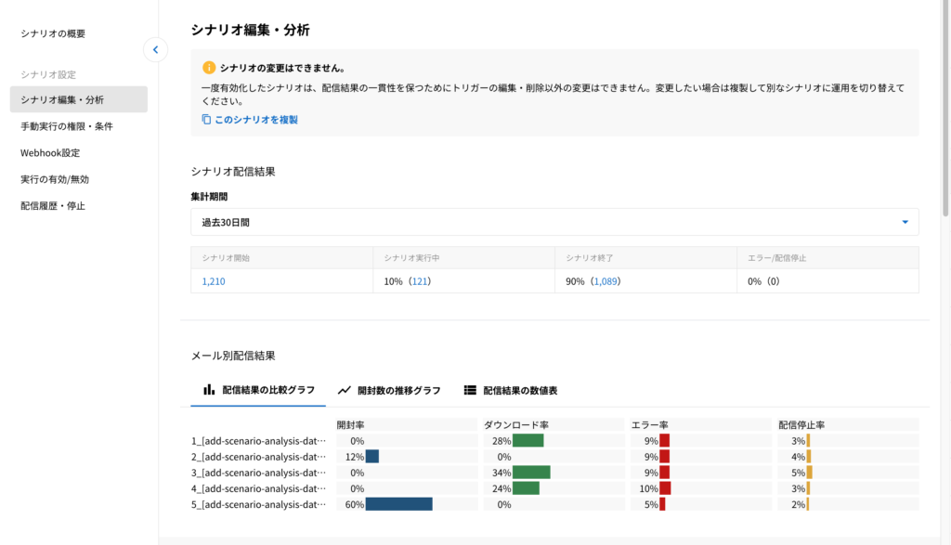The width and height of the screenshot is (951, 545).
Task: Click the table list icon for 配信結果の数値表
Action: point(470,390)
